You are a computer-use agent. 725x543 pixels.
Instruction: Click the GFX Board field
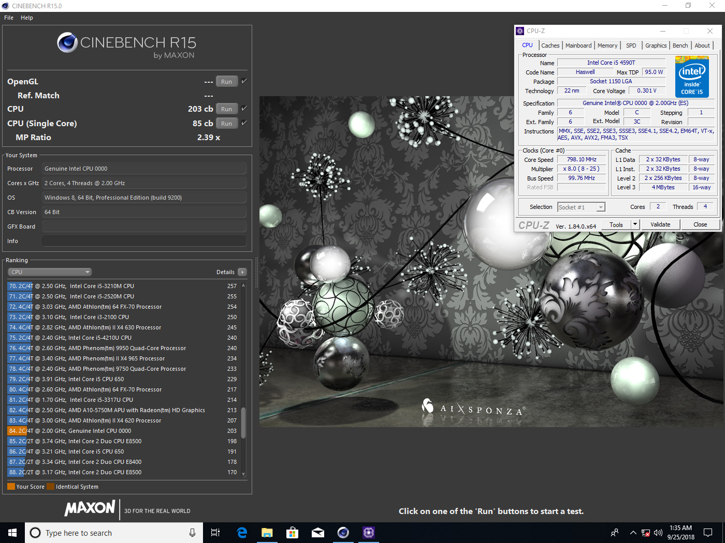pyautogui.click(x=144, y=227)
